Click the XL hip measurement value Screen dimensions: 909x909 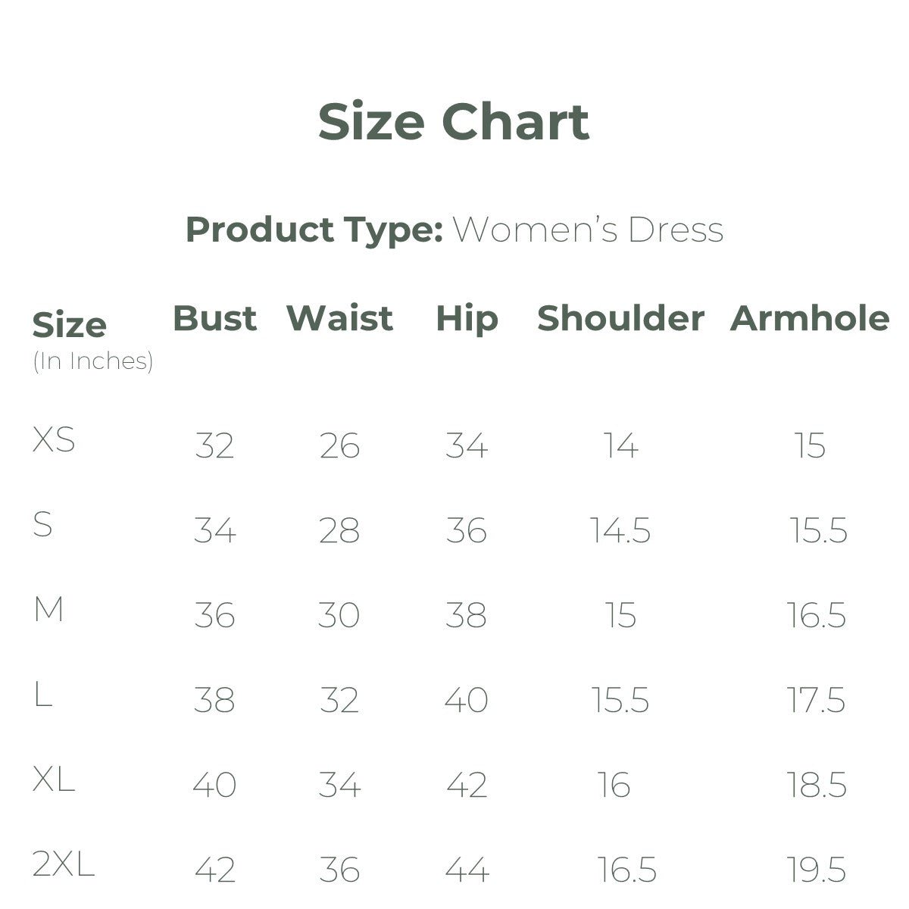click(x=467, y=785)
